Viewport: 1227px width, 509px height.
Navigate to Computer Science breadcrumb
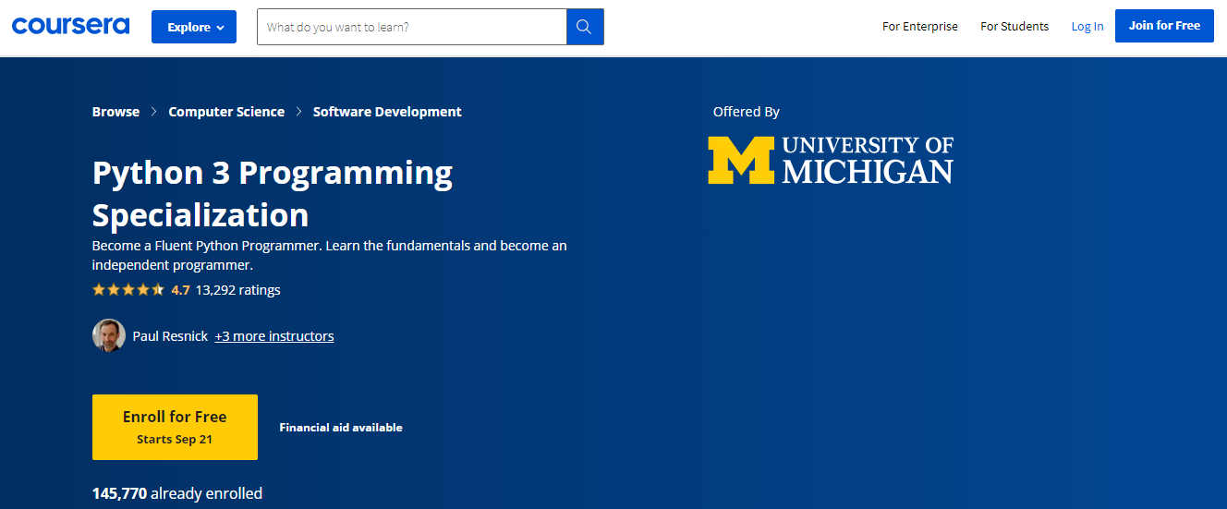pyautogui.click(x=226, y=112)
